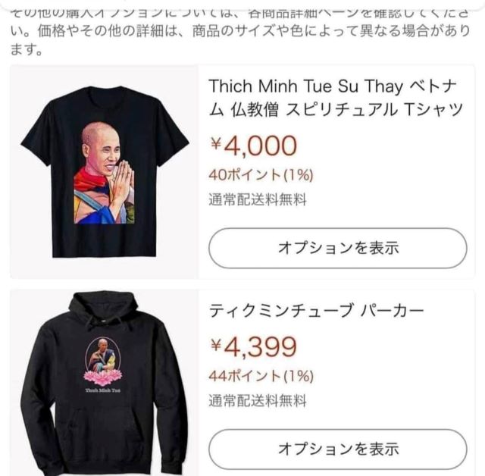Tap the monk portrait graphic on the T-shirt
Image resolution: width=485 pixels, height=476 pixels.
tap(105, 173)
